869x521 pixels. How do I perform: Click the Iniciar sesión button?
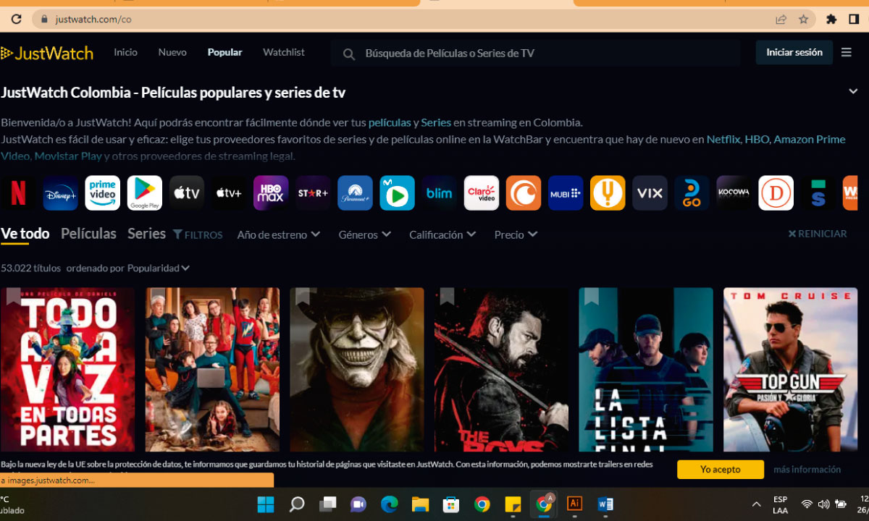(794, 52)
